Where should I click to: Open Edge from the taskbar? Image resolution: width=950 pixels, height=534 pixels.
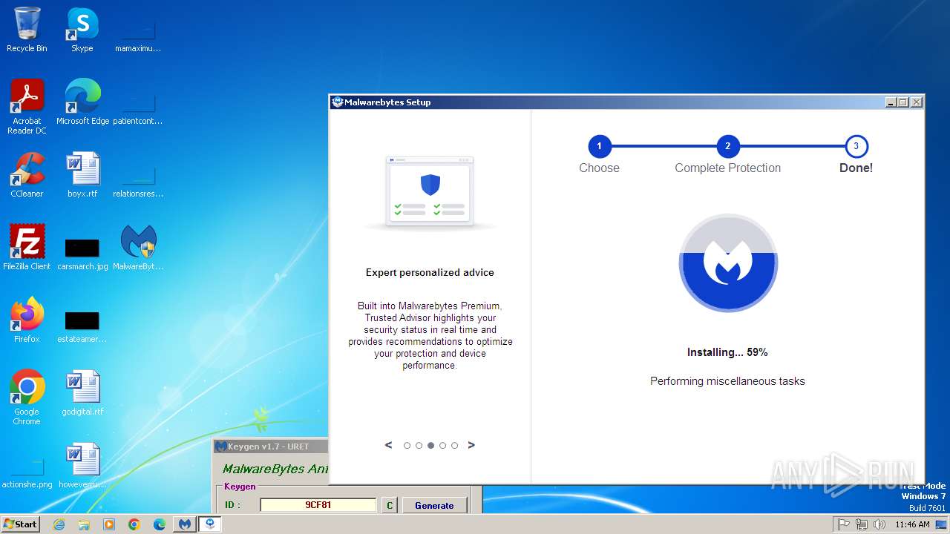pos(160,524)
